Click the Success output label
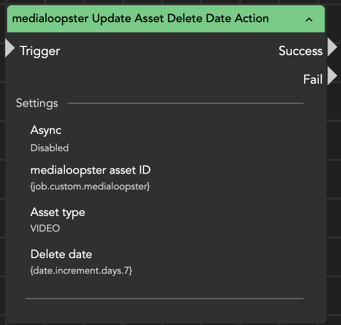Viewport: 341px width, 325px height. click(300, 51)
